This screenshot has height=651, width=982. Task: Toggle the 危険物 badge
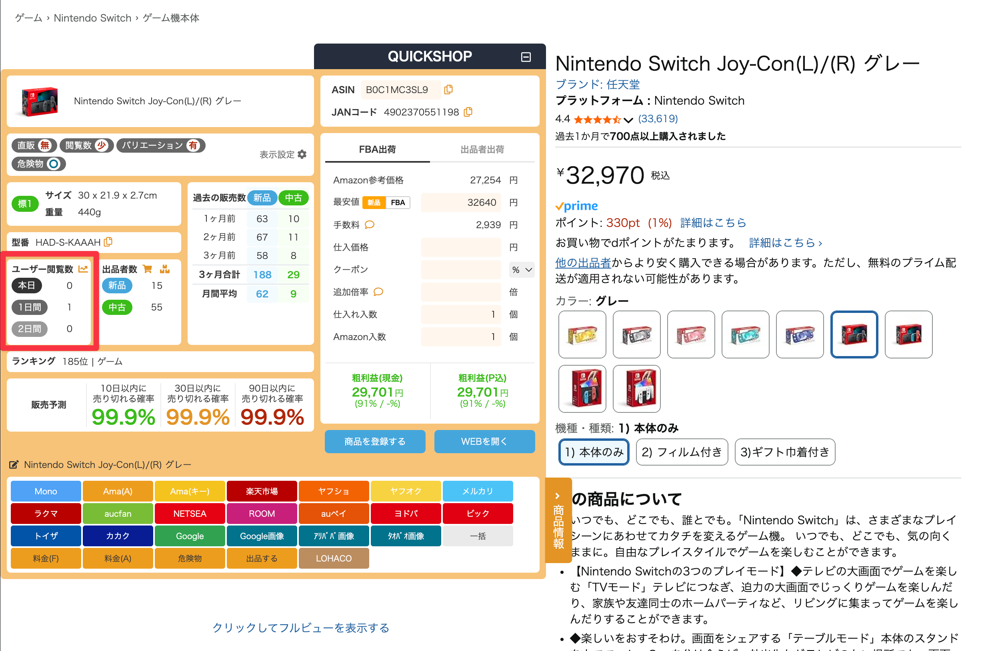pyautogui.click(x=39, y=164)
